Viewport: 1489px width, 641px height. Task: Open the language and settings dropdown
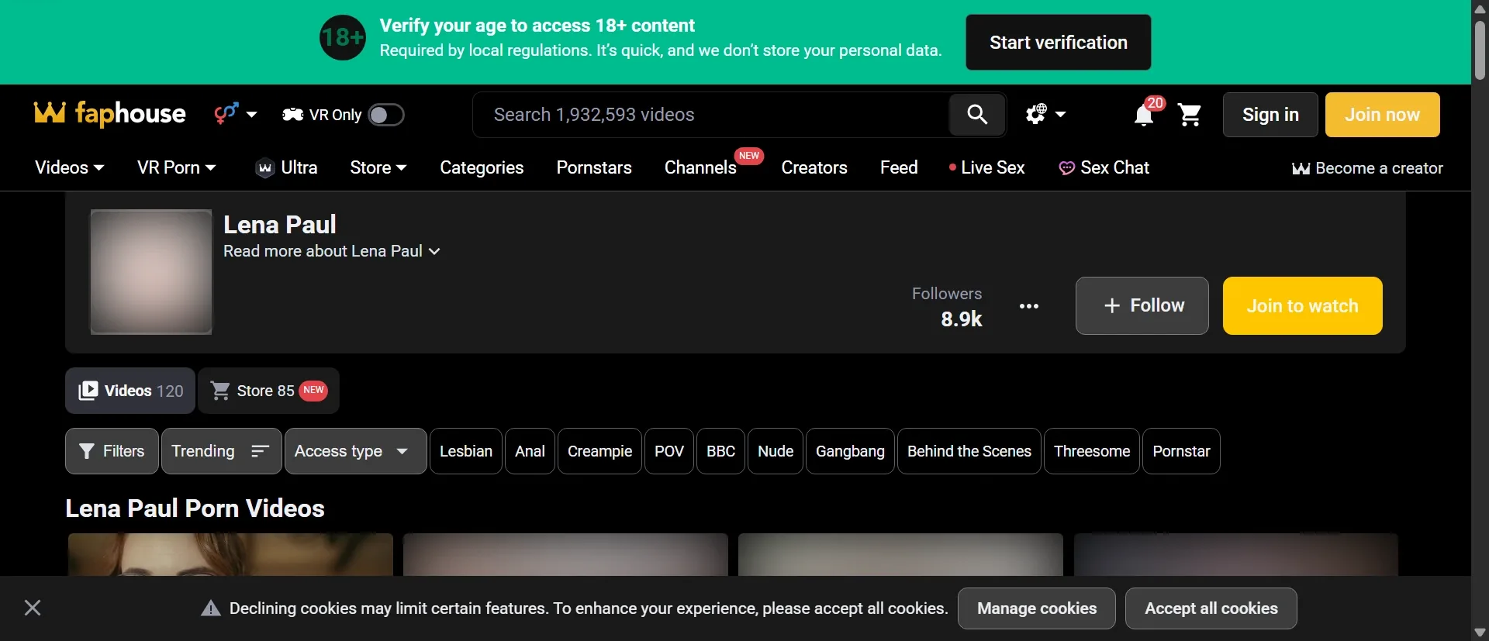1045,114
